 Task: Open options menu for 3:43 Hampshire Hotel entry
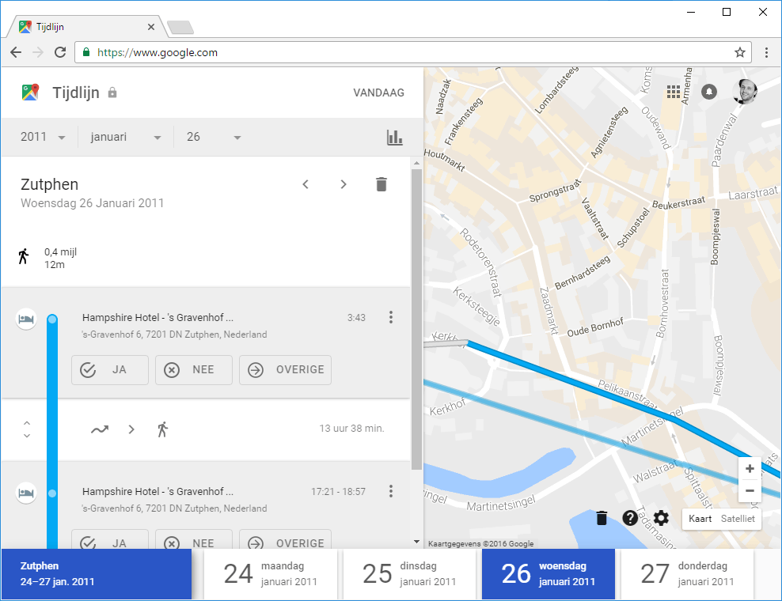(x=391, y=317)
